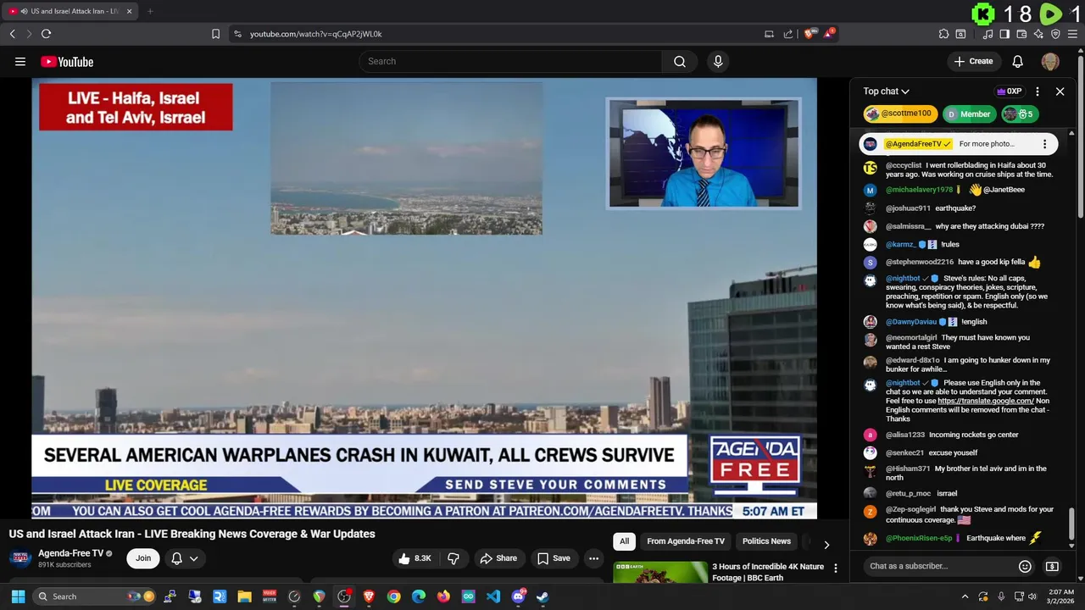The image size is (1085, 610).
Task: Dislike the video with thumbs down
Action: click(x=453, y=558)
